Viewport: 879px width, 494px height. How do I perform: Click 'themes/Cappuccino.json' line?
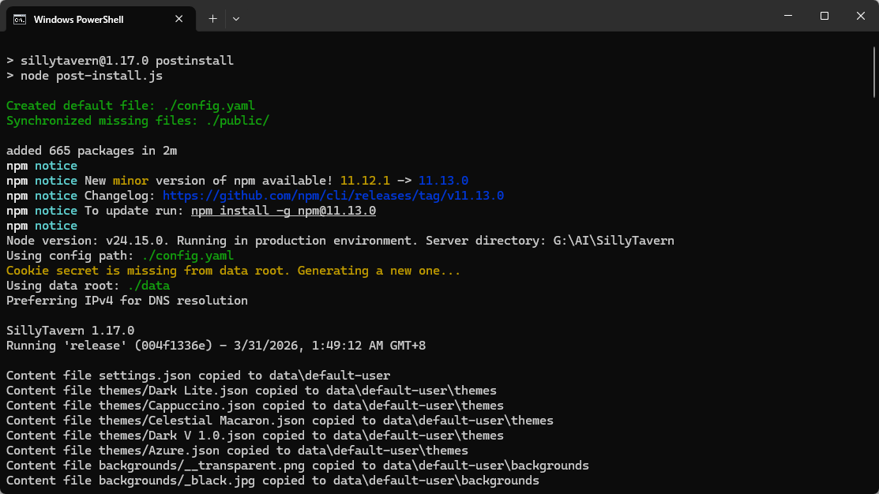tap(255, 406)
